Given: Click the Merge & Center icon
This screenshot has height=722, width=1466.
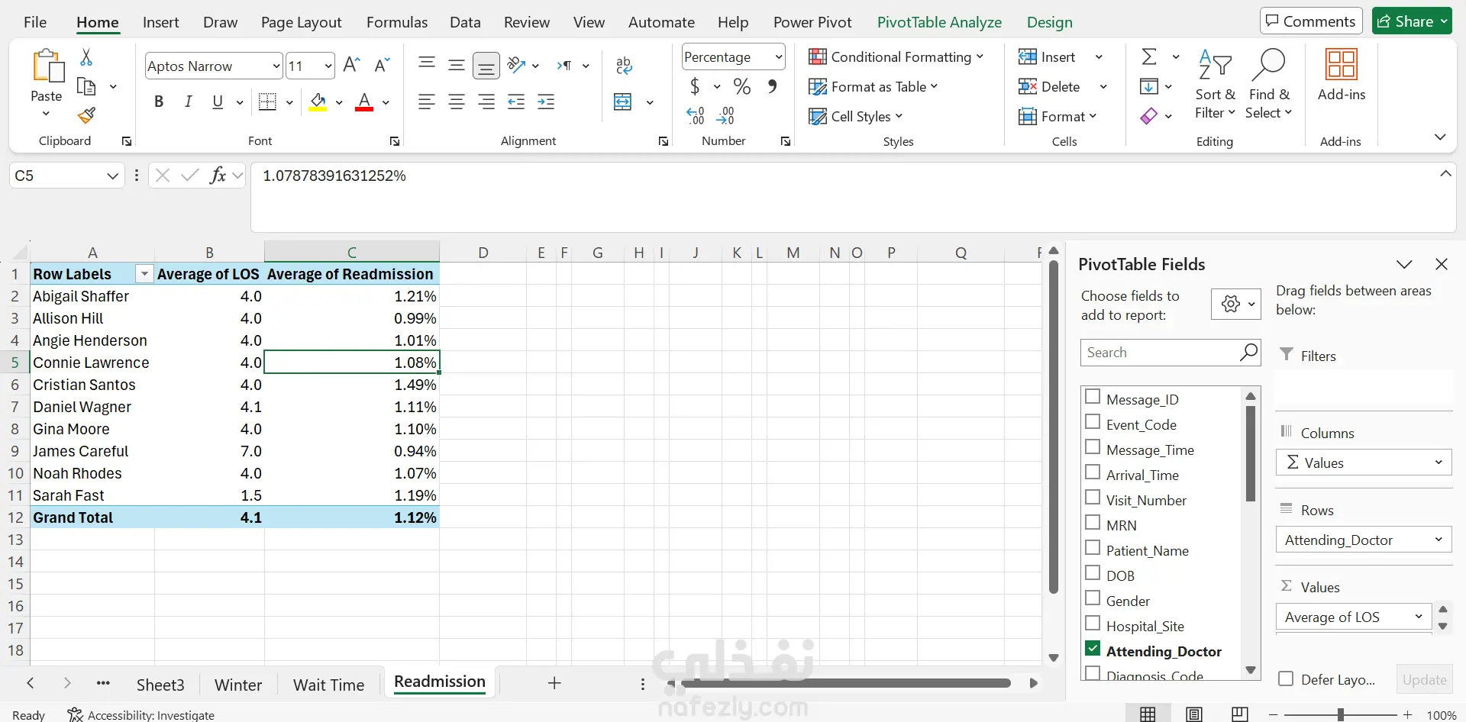Looking at the screenshot, I should click(x=623, y=102).
